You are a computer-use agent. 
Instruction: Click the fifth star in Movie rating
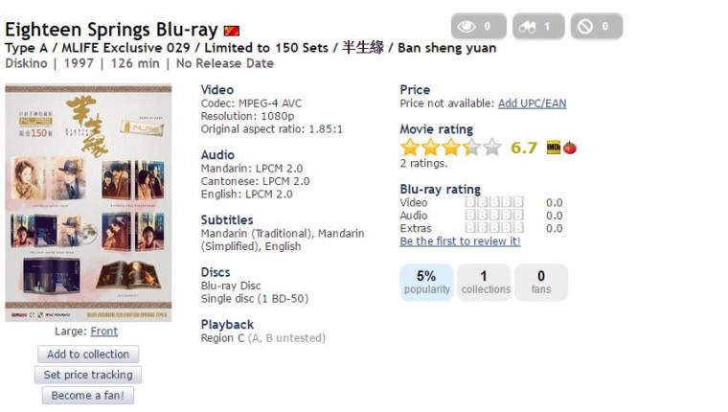click(x=492, y=148)
